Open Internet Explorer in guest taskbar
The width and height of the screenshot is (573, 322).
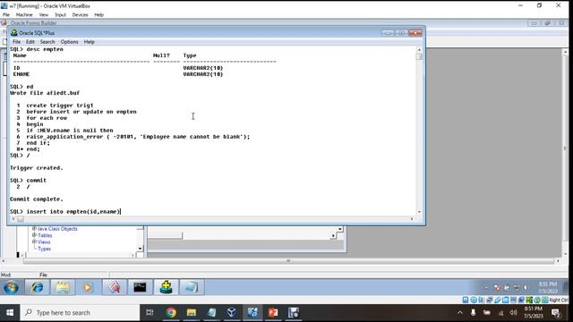[x=37, y=288]
